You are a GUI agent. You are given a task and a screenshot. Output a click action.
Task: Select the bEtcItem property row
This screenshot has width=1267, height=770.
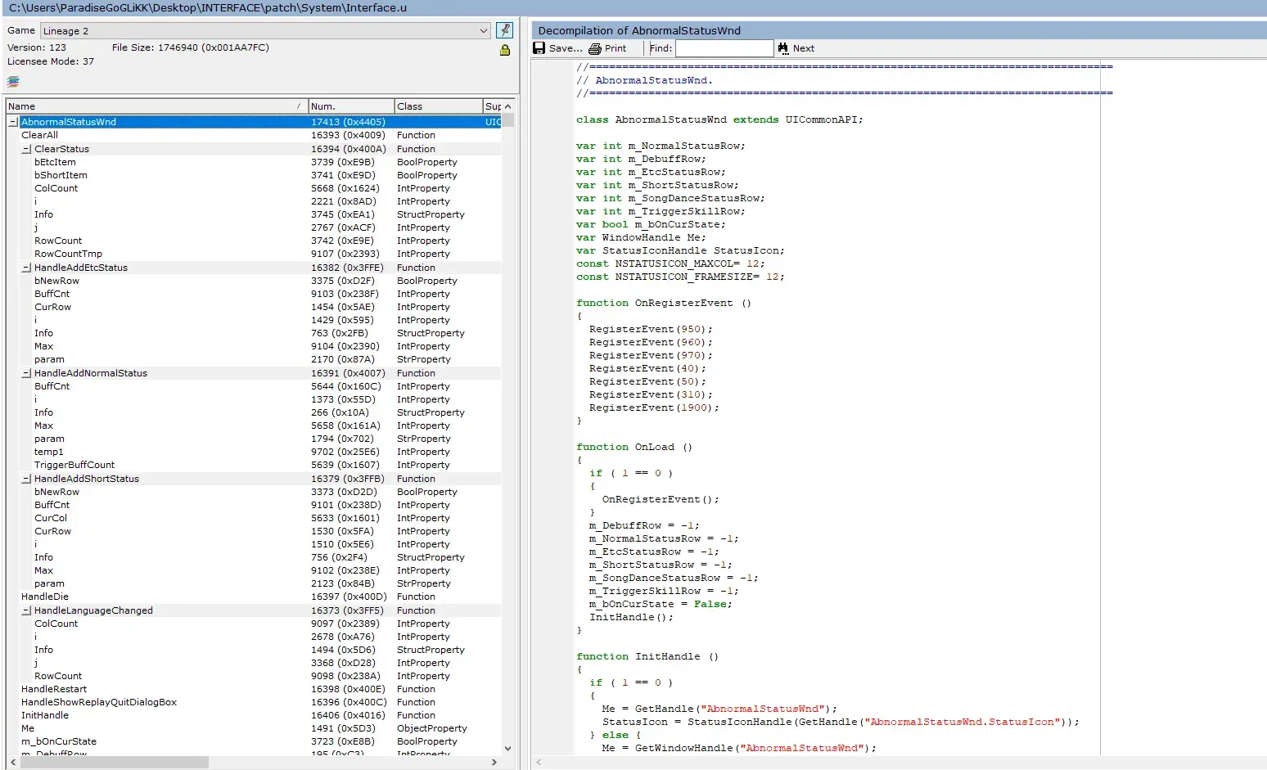click(254, 162)
